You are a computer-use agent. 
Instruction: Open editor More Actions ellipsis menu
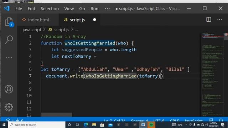coord(219,20)
